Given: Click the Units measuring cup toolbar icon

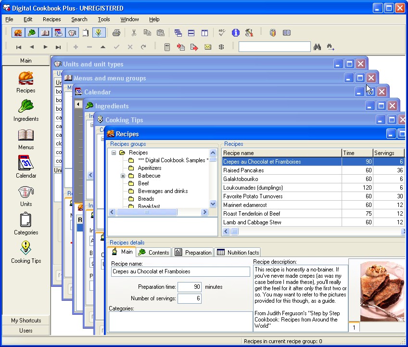Looking at the screenshot, I should tap(72, 33).
